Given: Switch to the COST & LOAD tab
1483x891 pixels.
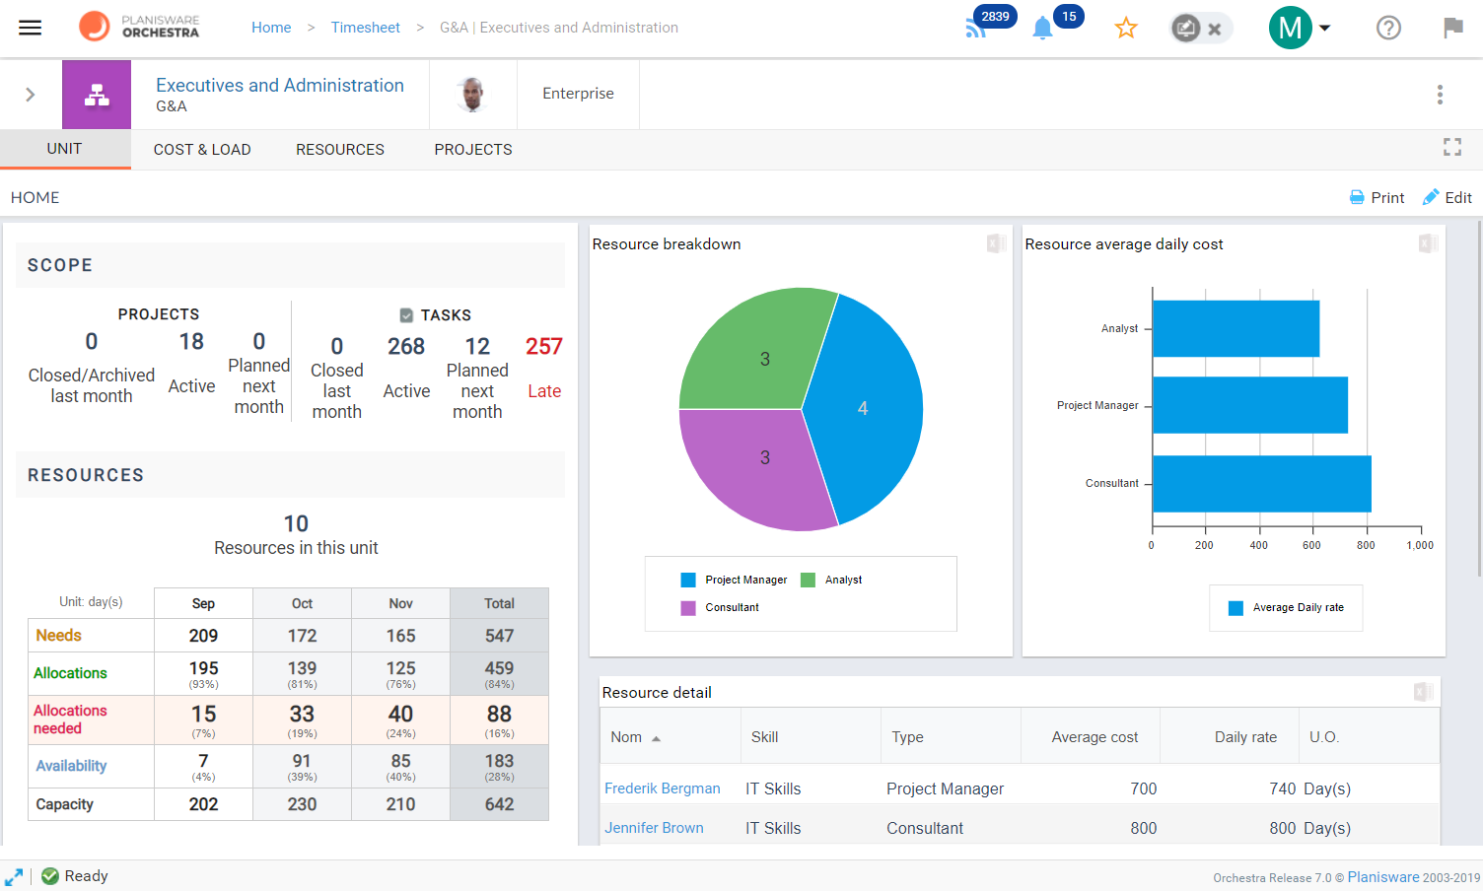Looking at the screenshot, I should 202,150.
